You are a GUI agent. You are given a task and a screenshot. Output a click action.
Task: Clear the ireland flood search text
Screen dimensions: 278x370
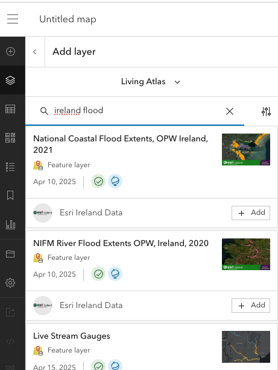(230, 111)
